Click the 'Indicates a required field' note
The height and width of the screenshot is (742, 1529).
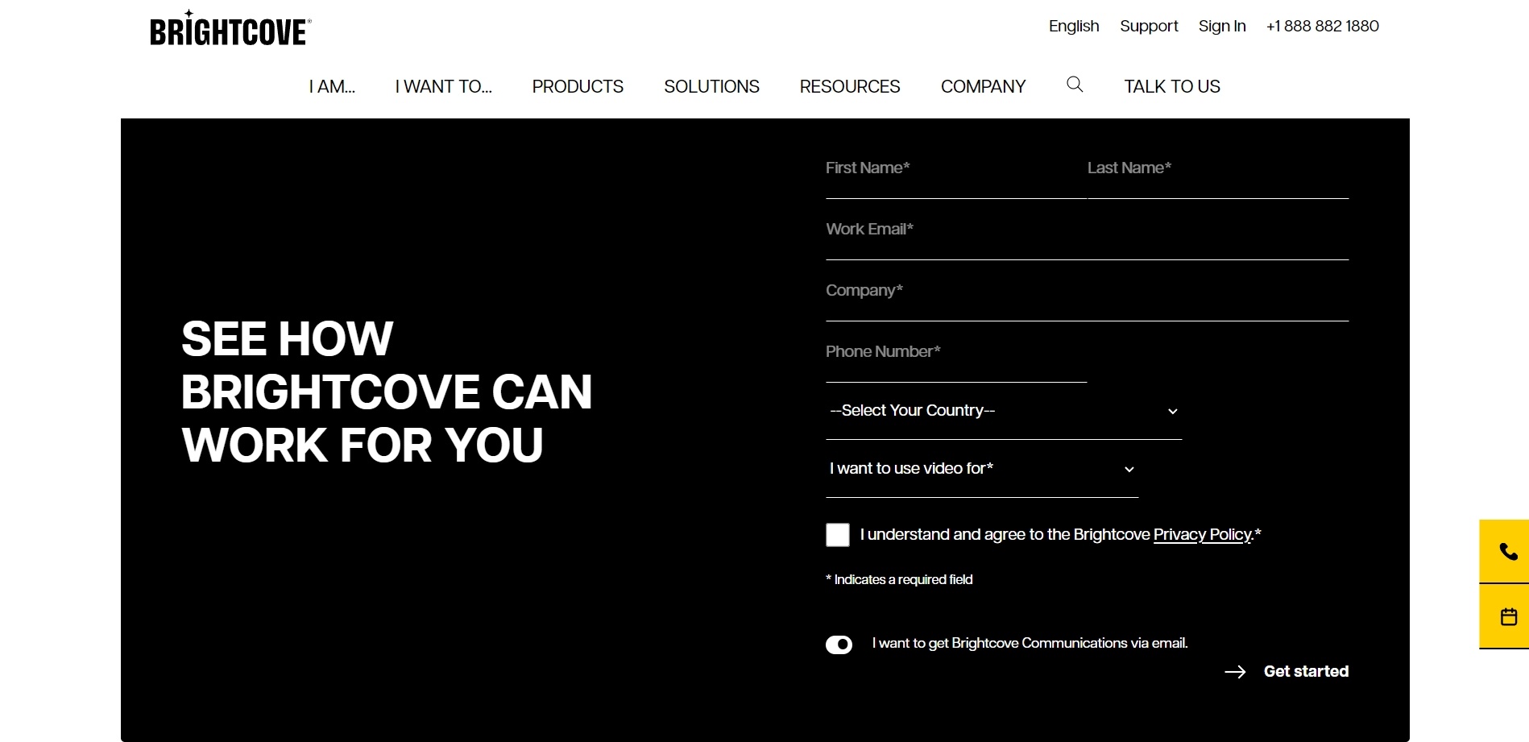899,579
